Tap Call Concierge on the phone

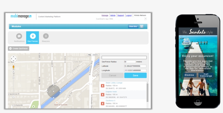206,75
